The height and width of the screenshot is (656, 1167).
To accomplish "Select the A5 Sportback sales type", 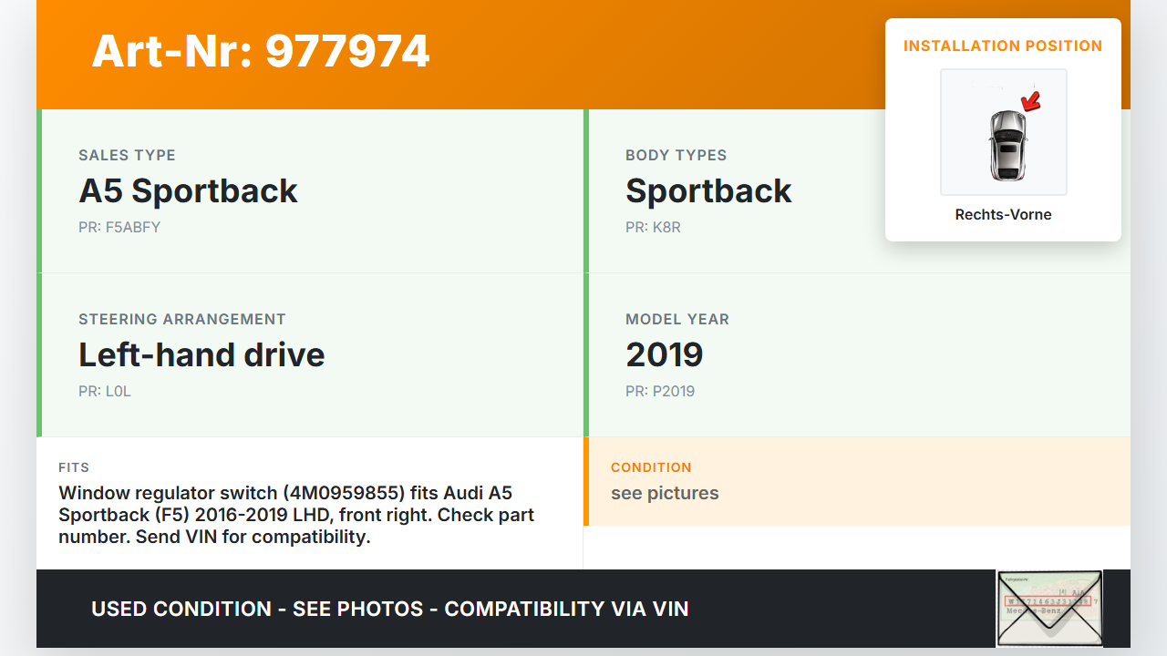I will (x=188, y=190).
